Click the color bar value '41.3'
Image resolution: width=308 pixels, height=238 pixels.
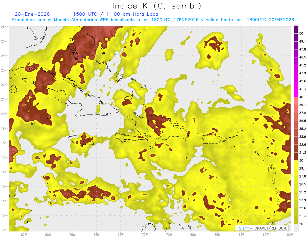303,89
